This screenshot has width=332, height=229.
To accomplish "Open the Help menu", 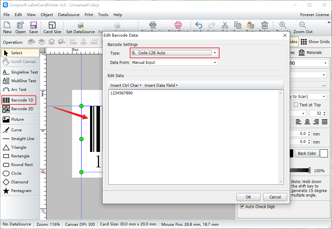I will [x=118, y=15].
